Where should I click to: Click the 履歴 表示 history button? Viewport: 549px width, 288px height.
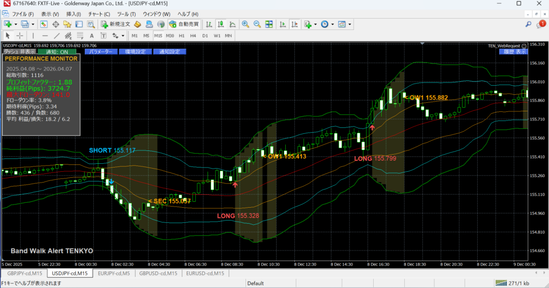coord(514,52)
